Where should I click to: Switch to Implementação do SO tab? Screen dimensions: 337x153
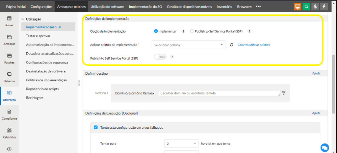[146, 7]
